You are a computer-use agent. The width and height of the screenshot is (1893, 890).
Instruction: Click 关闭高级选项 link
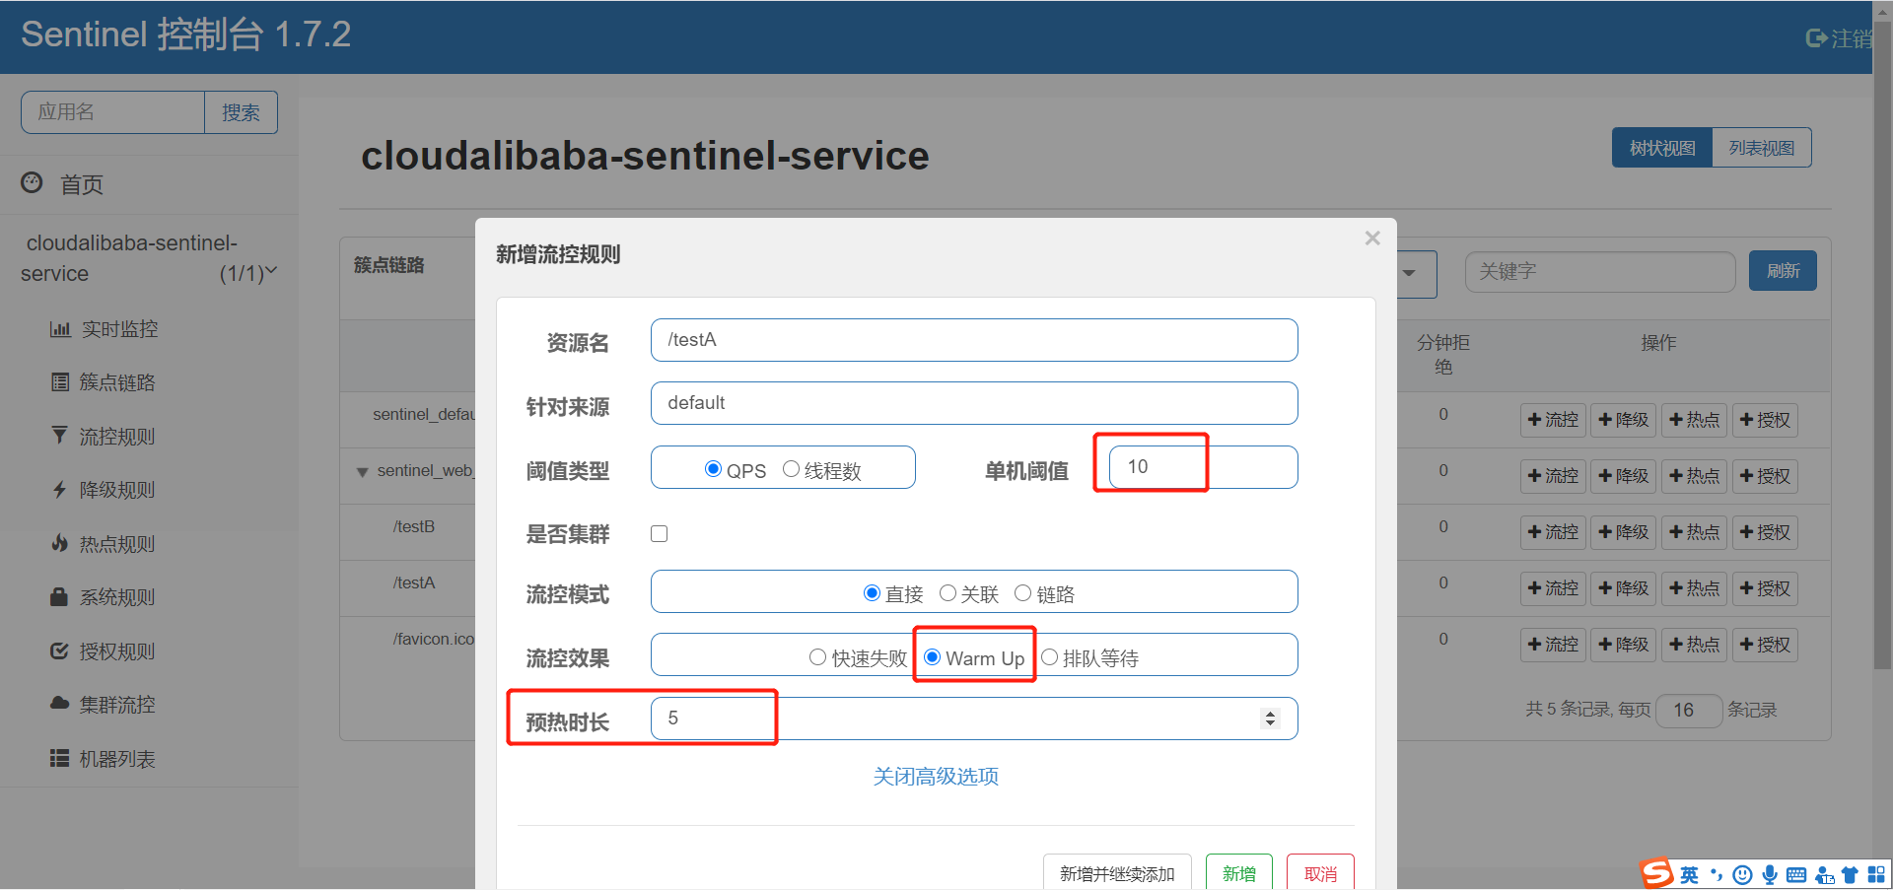coord(936,777)
